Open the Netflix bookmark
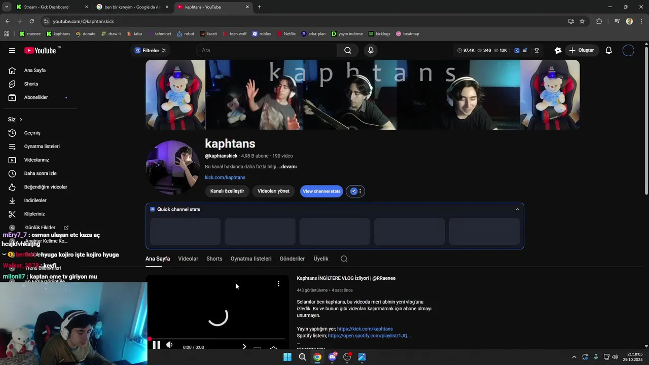 click(285, 34)
